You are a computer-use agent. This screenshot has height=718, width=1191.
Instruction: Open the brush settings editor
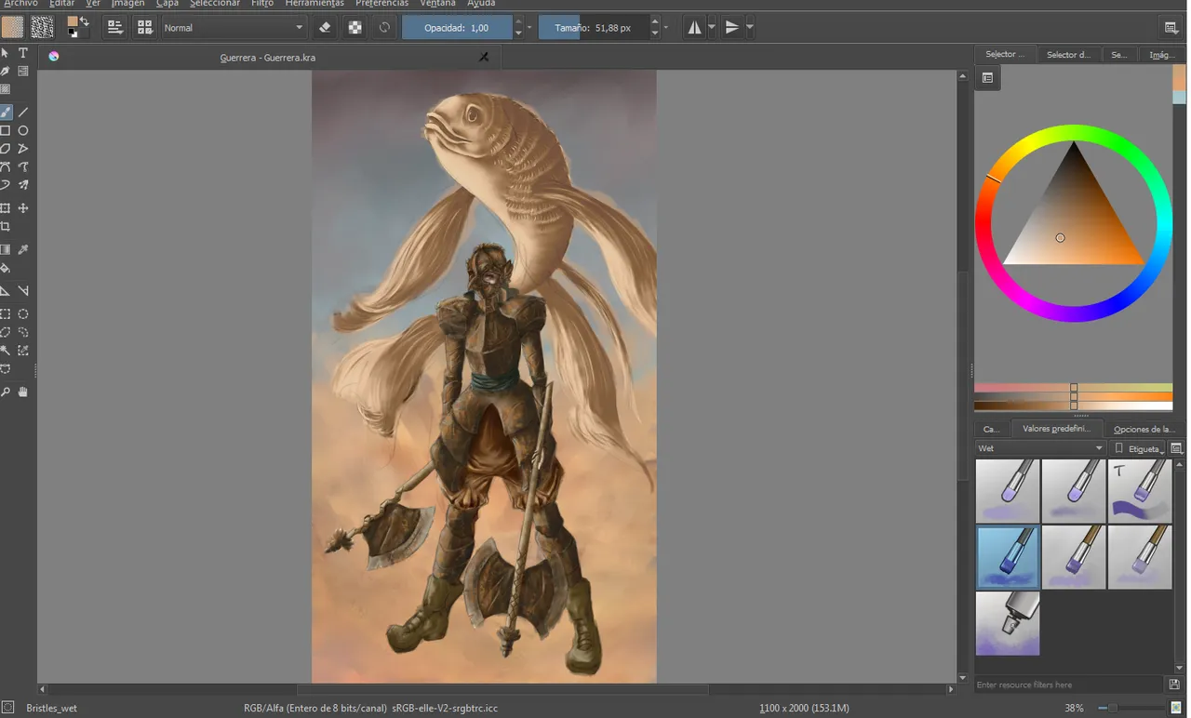click(115, 28)
